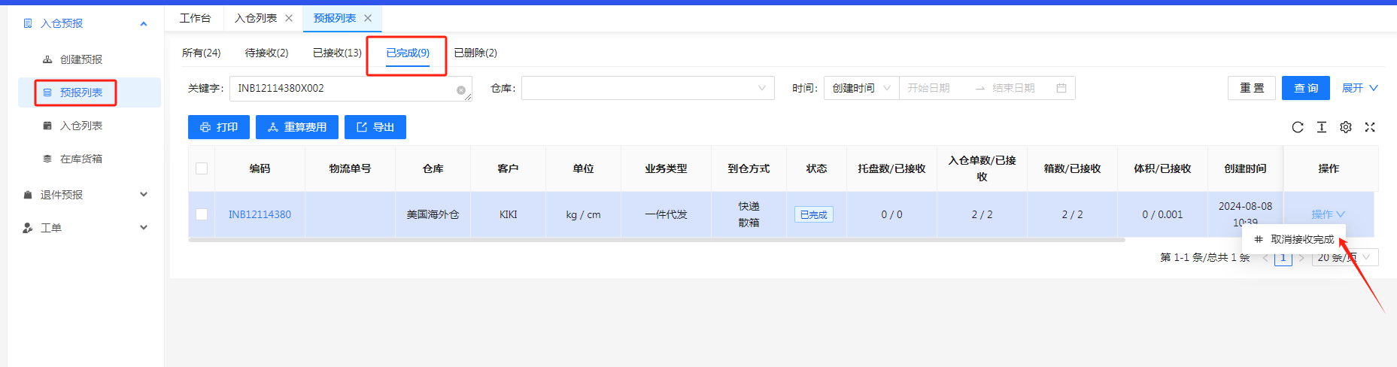Viewport: 1397px width, 367px height.
Task: Open the 创建时间 time type dropdown
Action: pyautogui.click(x=861, y=88)
